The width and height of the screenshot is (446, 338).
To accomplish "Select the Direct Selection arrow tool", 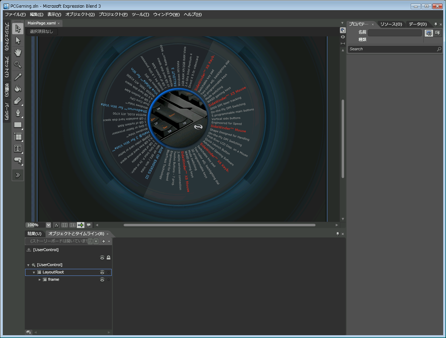I will point(18,41).
